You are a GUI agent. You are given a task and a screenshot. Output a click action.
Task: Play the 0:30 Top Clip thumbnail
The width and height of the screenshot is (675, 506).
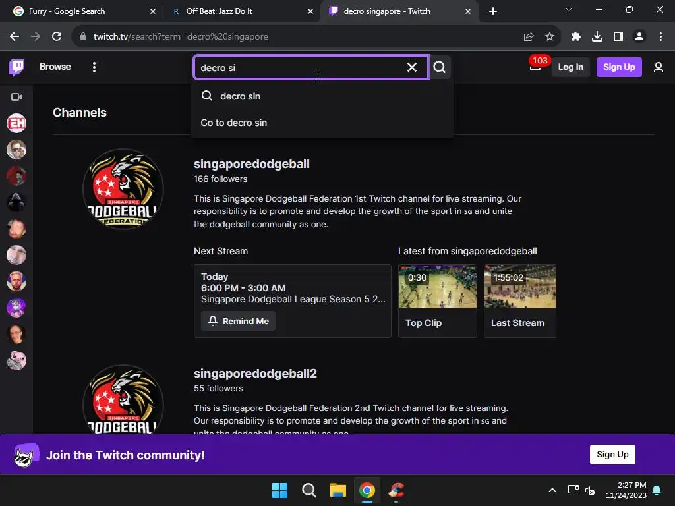pos(438,287)
